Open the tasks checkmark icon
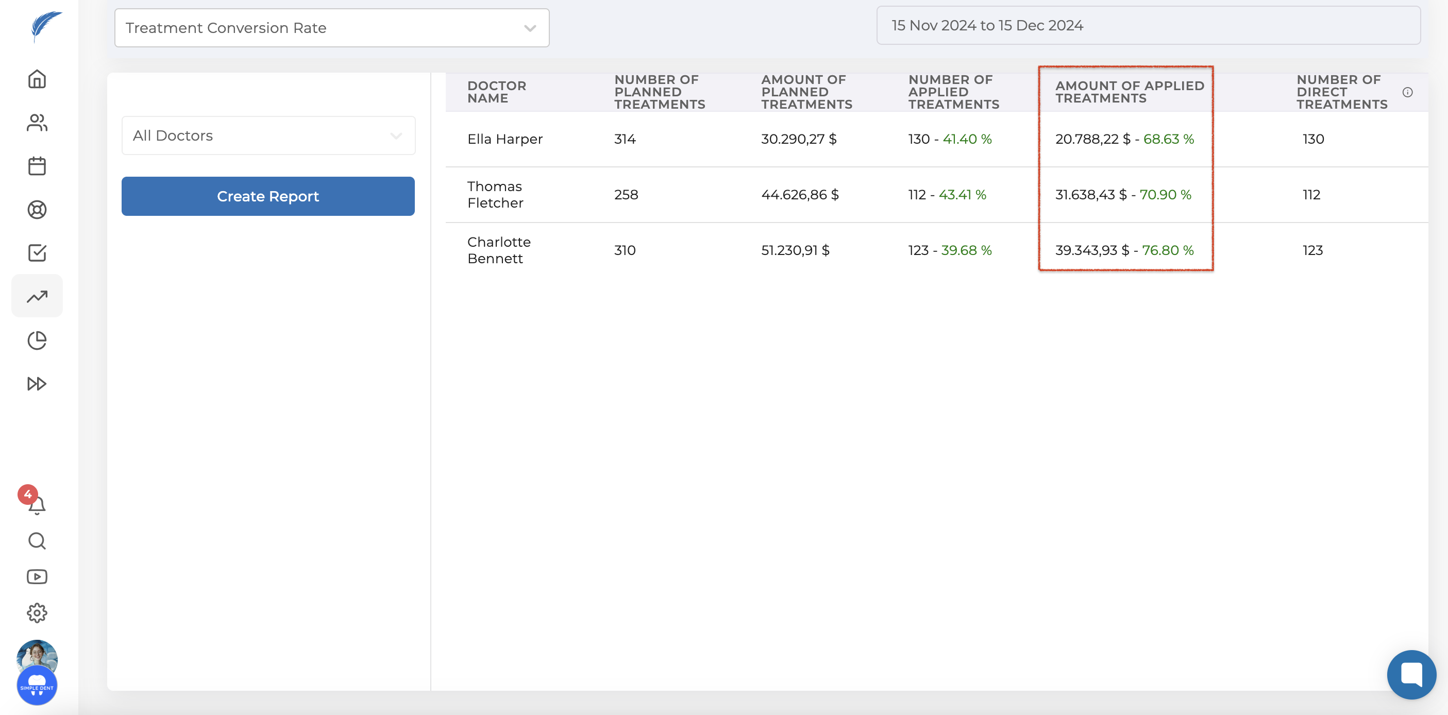 tap(37, 253)
